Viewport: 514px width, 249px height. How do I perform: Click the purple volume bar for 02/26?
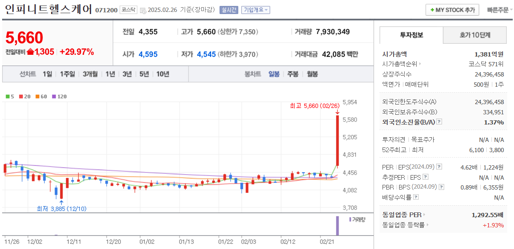(337, 226)
